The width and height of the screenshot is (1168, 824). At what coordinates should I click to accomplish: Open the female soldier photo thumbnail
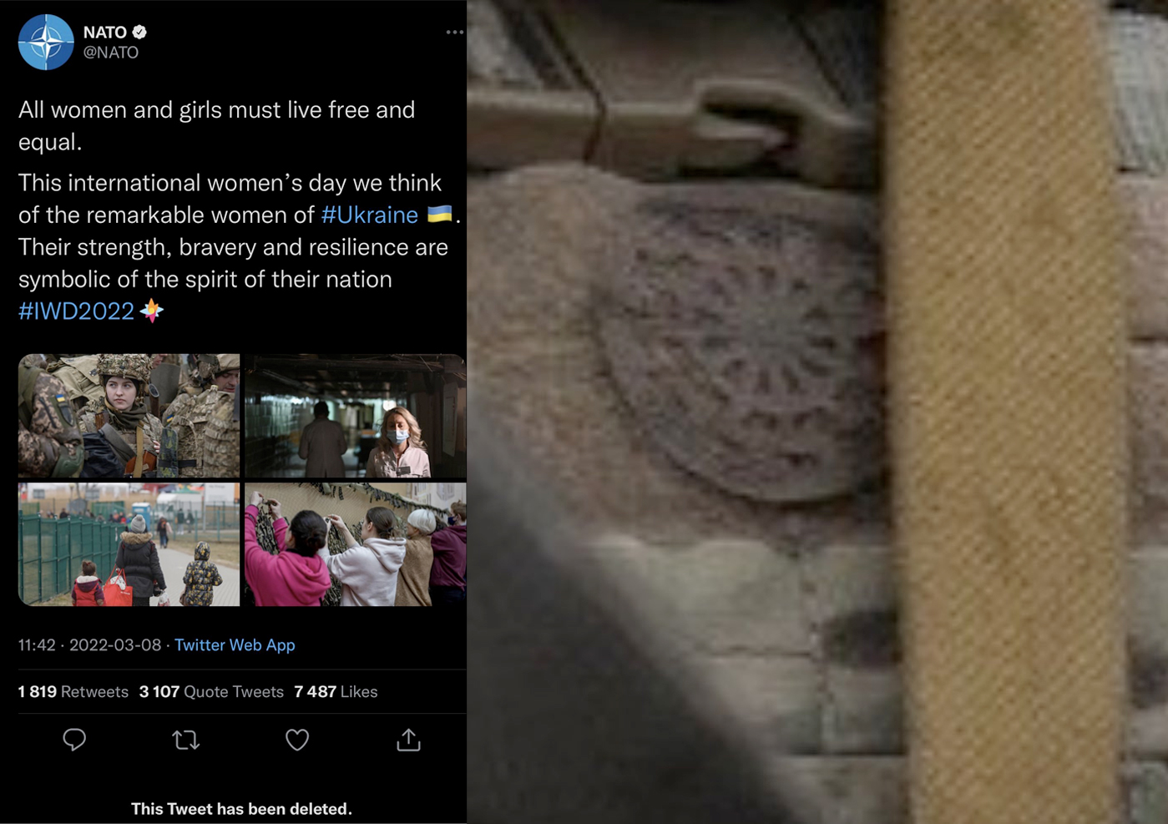point(129,416)
